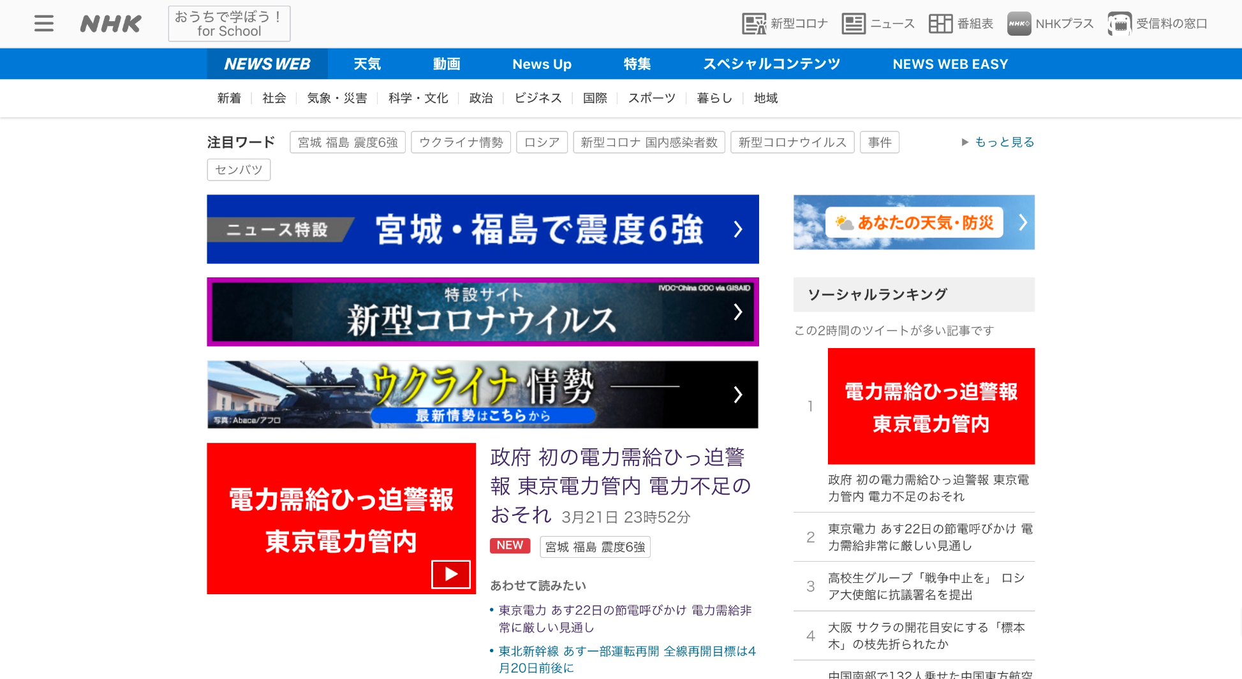
Task: Open the 宮城・福島で震度6強 banner arrow
Action: click(x=738, y=229)
